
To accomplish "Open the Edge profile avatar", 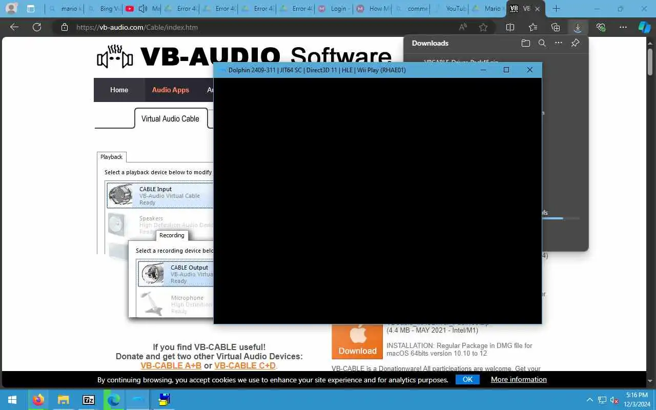I will coord(11,9).
